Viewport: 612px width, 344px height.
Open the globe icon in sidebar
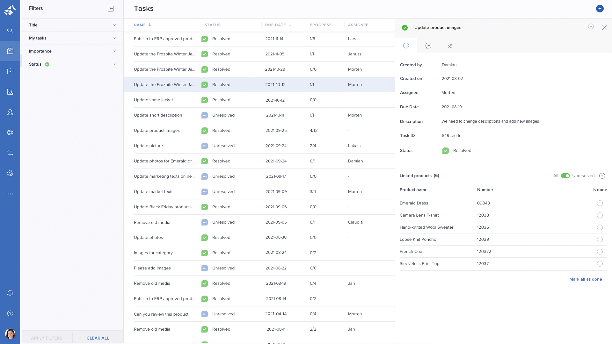[x=10, y=133]
